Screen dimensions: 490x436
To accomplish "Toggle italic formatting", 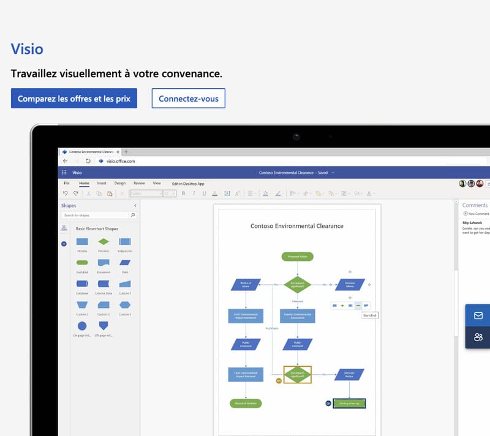I will tap(194, 194).
